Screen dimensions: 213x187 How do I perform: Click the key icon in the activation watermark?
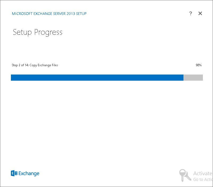[185, 175]
